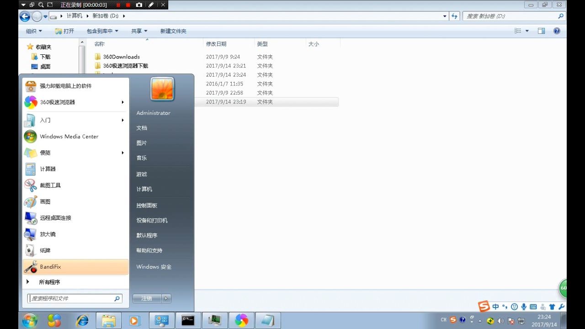
Task: Click the Explorer back navigation button
Action: pos(25,16)
